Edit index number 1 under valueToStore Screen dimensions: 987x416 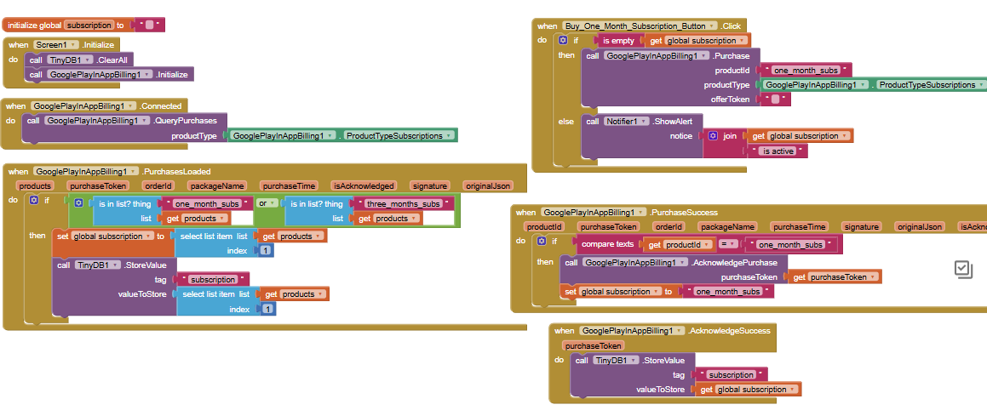268,309
